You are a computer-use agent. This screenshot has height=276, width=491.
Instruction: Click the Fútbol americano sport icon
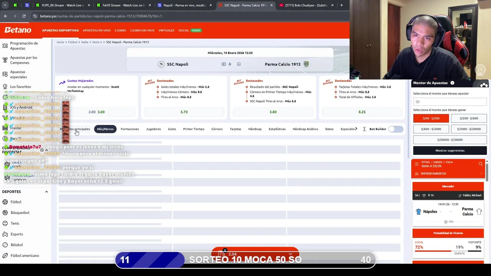pyautogui.click(x=5, y=256)
